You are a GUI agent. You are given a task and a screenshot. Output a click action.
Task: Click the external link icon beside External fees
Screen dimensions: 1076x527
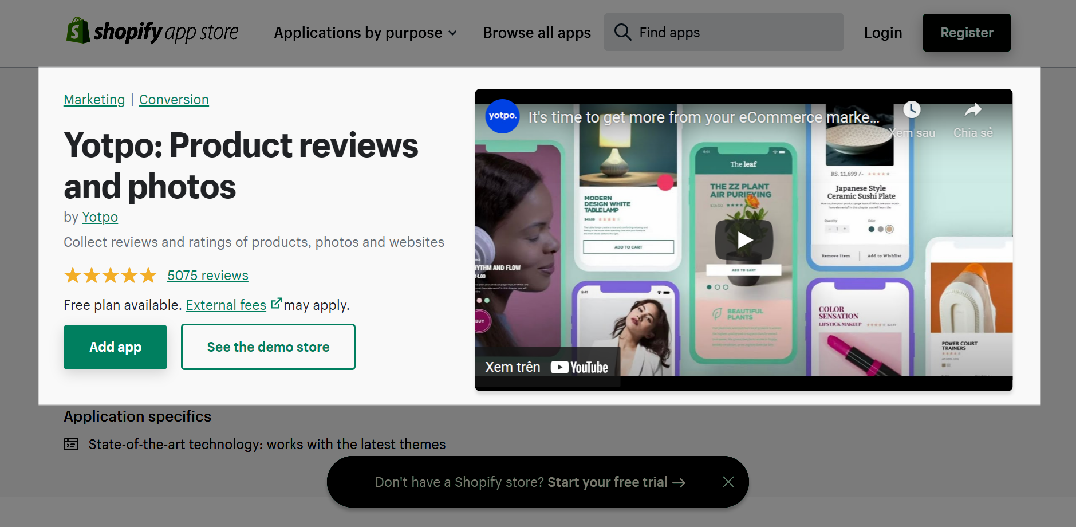276,303
